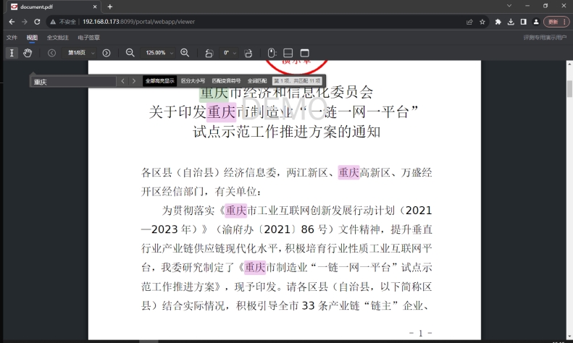
Task: Open new browser tab plus button
Action: click(x=110, y=7)
